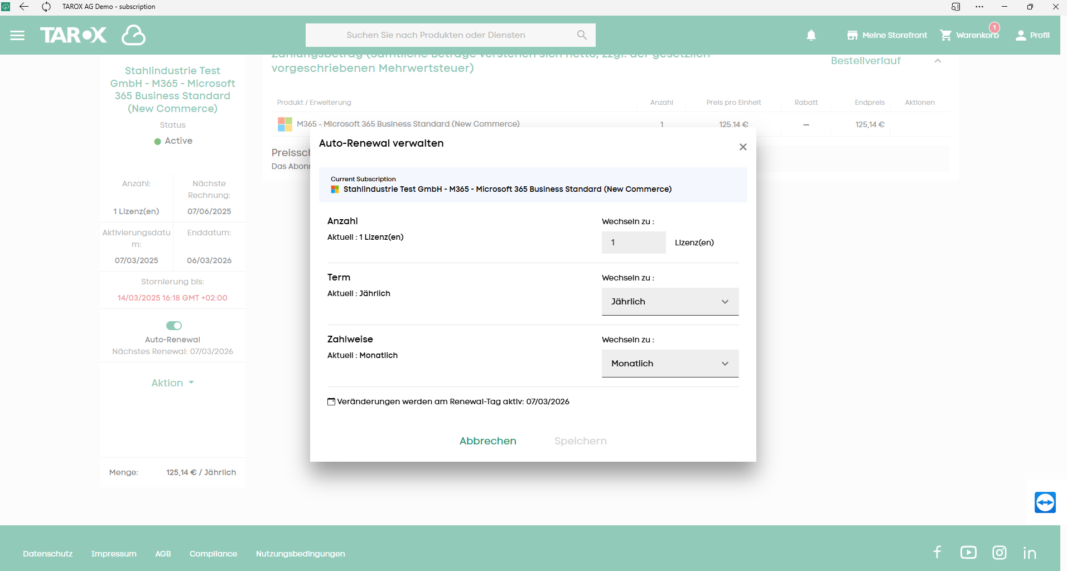Open the Datenschutz footer link
Image resolution: width=1067 pixels, height=571 pixels.
pos(48,554)
